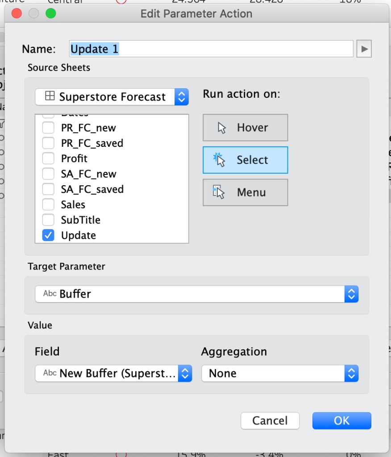Click the arrow button next to Name field
The height and width of the screenshot is (457, 391).
pyautogui.click(x=364, y=49)
